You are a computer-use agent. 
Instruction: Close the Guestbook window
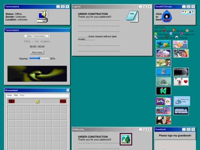tap(193, 130)
